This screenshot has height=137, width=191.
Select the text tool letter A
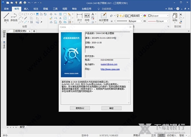click(x=93, y=14)
